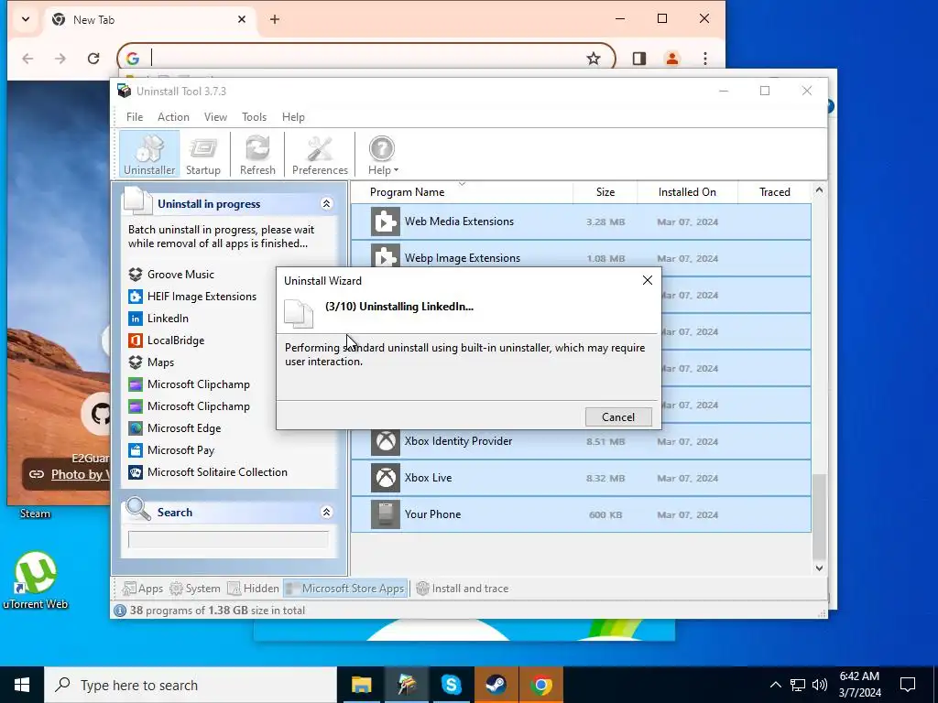Toggle Chrome side panel icon
The width and height of the screenshot is (938, 703).
(x=638, y=59)
